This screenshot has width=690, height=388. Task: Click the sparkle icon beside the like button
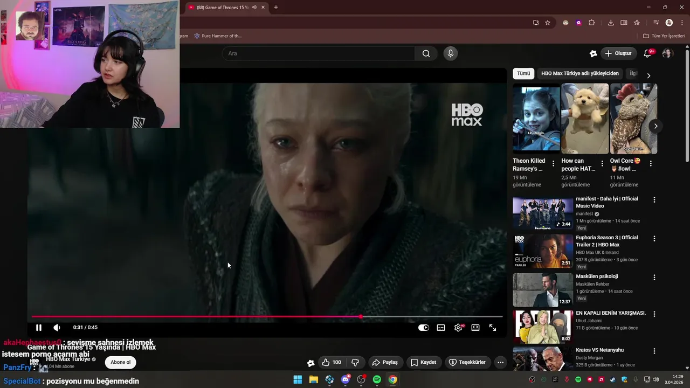point(310,363)
